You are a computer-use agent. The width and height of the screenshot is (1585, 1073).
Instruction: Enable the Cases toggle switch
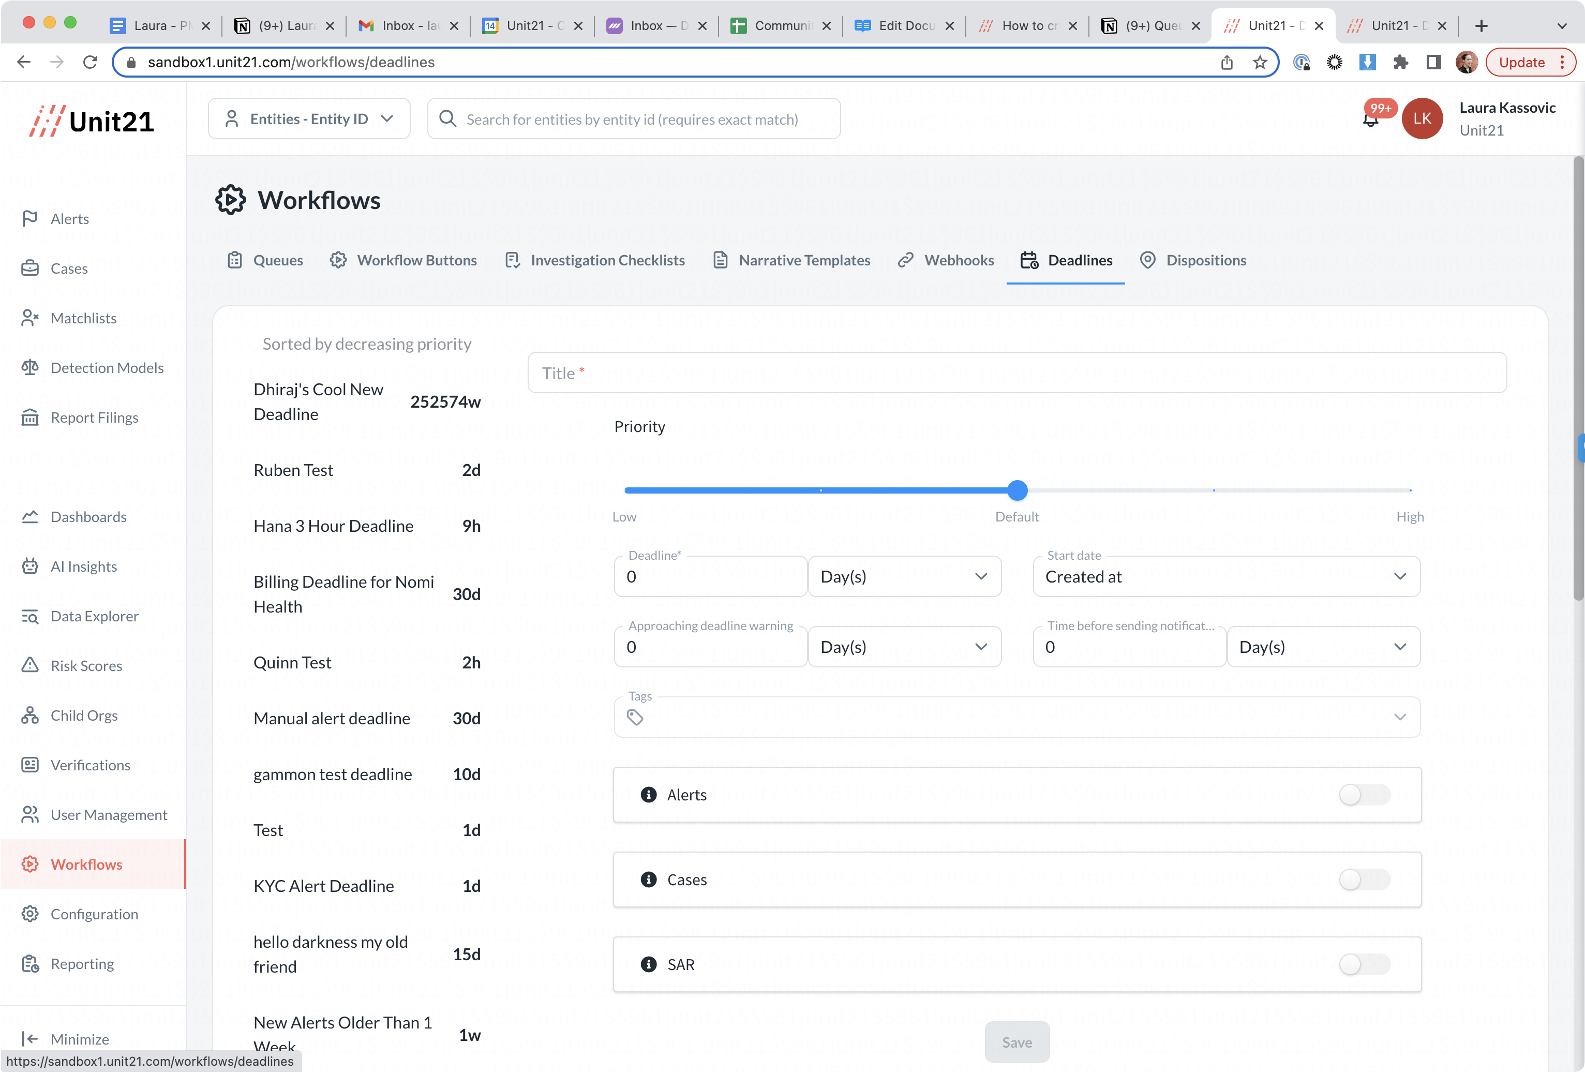point(1364,880)
